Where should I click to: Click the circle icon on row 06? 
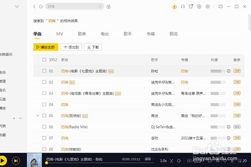[229, 127]
